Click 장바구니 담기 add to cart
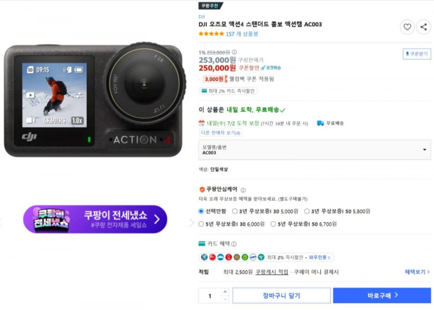 [281, 295]
